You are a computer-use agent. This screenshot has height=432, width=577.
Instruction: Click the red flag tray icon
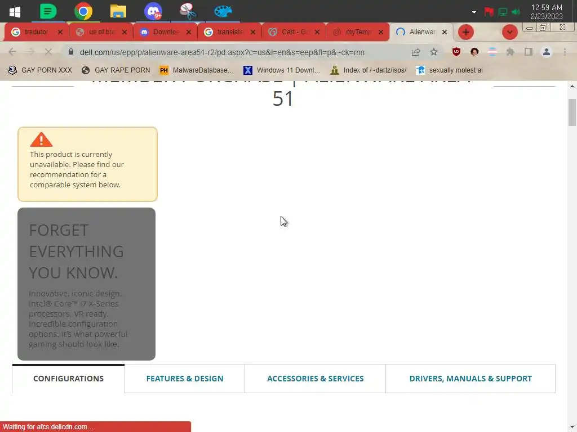(x=489, y=12)
